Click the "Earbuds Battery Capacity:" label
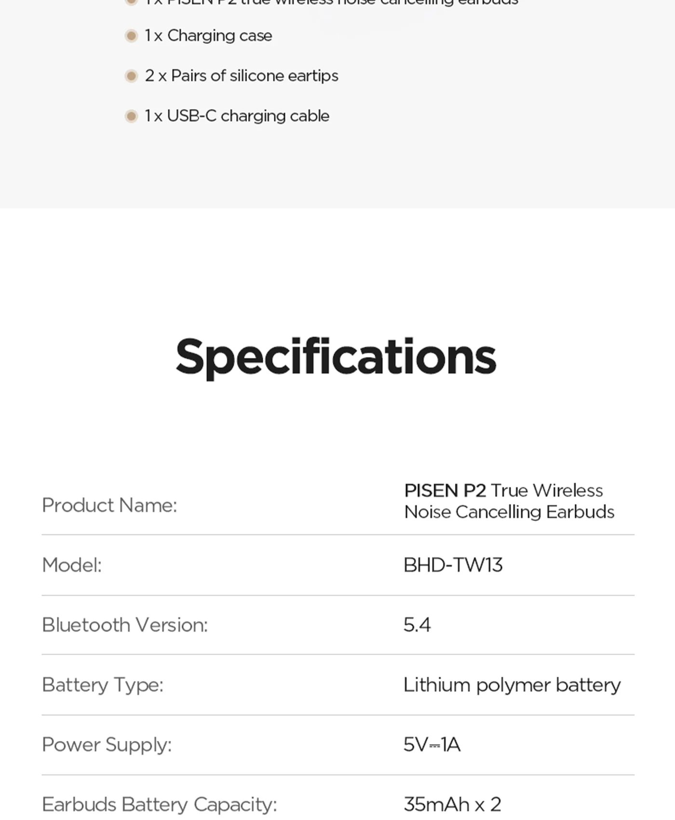Screen dimensions: 675x820 click(160, 804)
